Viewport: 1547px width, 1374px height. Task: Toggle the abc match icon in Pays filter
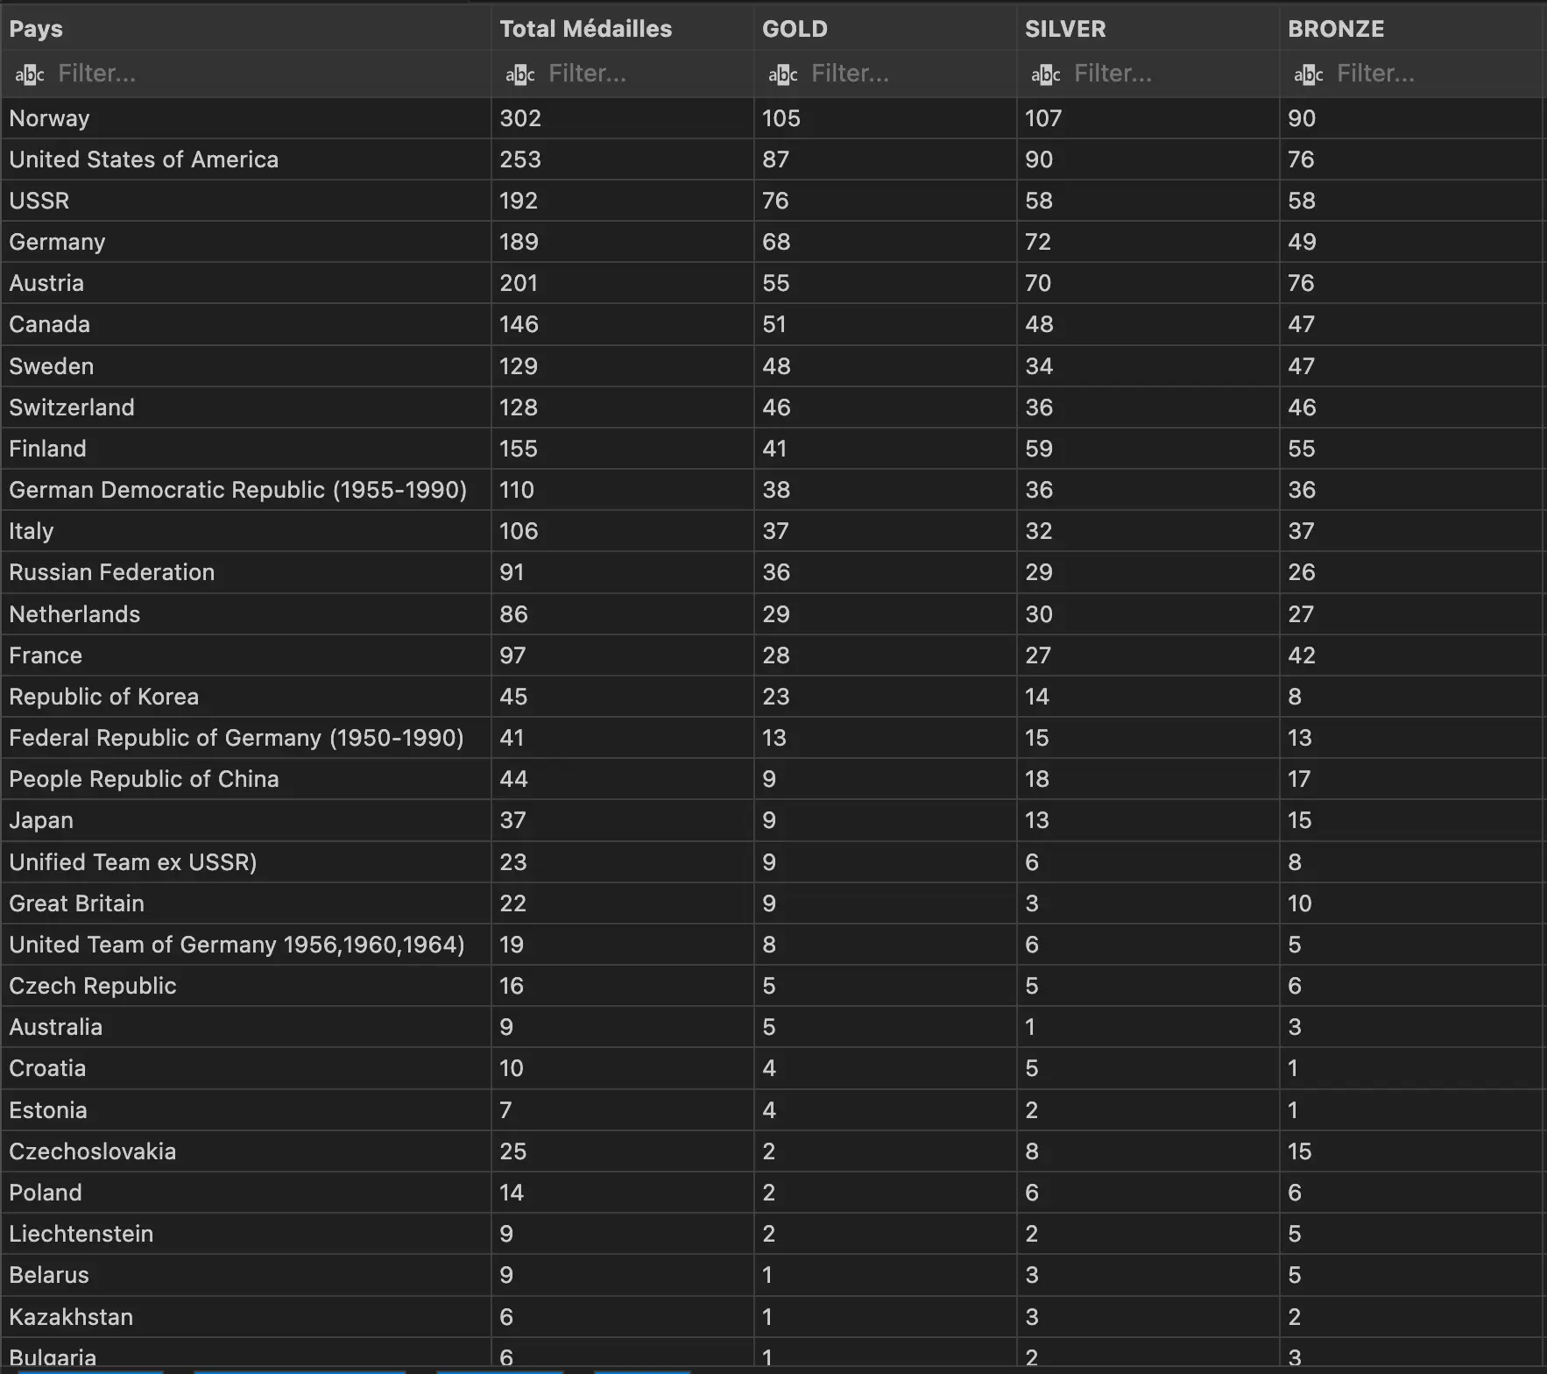click(x=30, y=74)
